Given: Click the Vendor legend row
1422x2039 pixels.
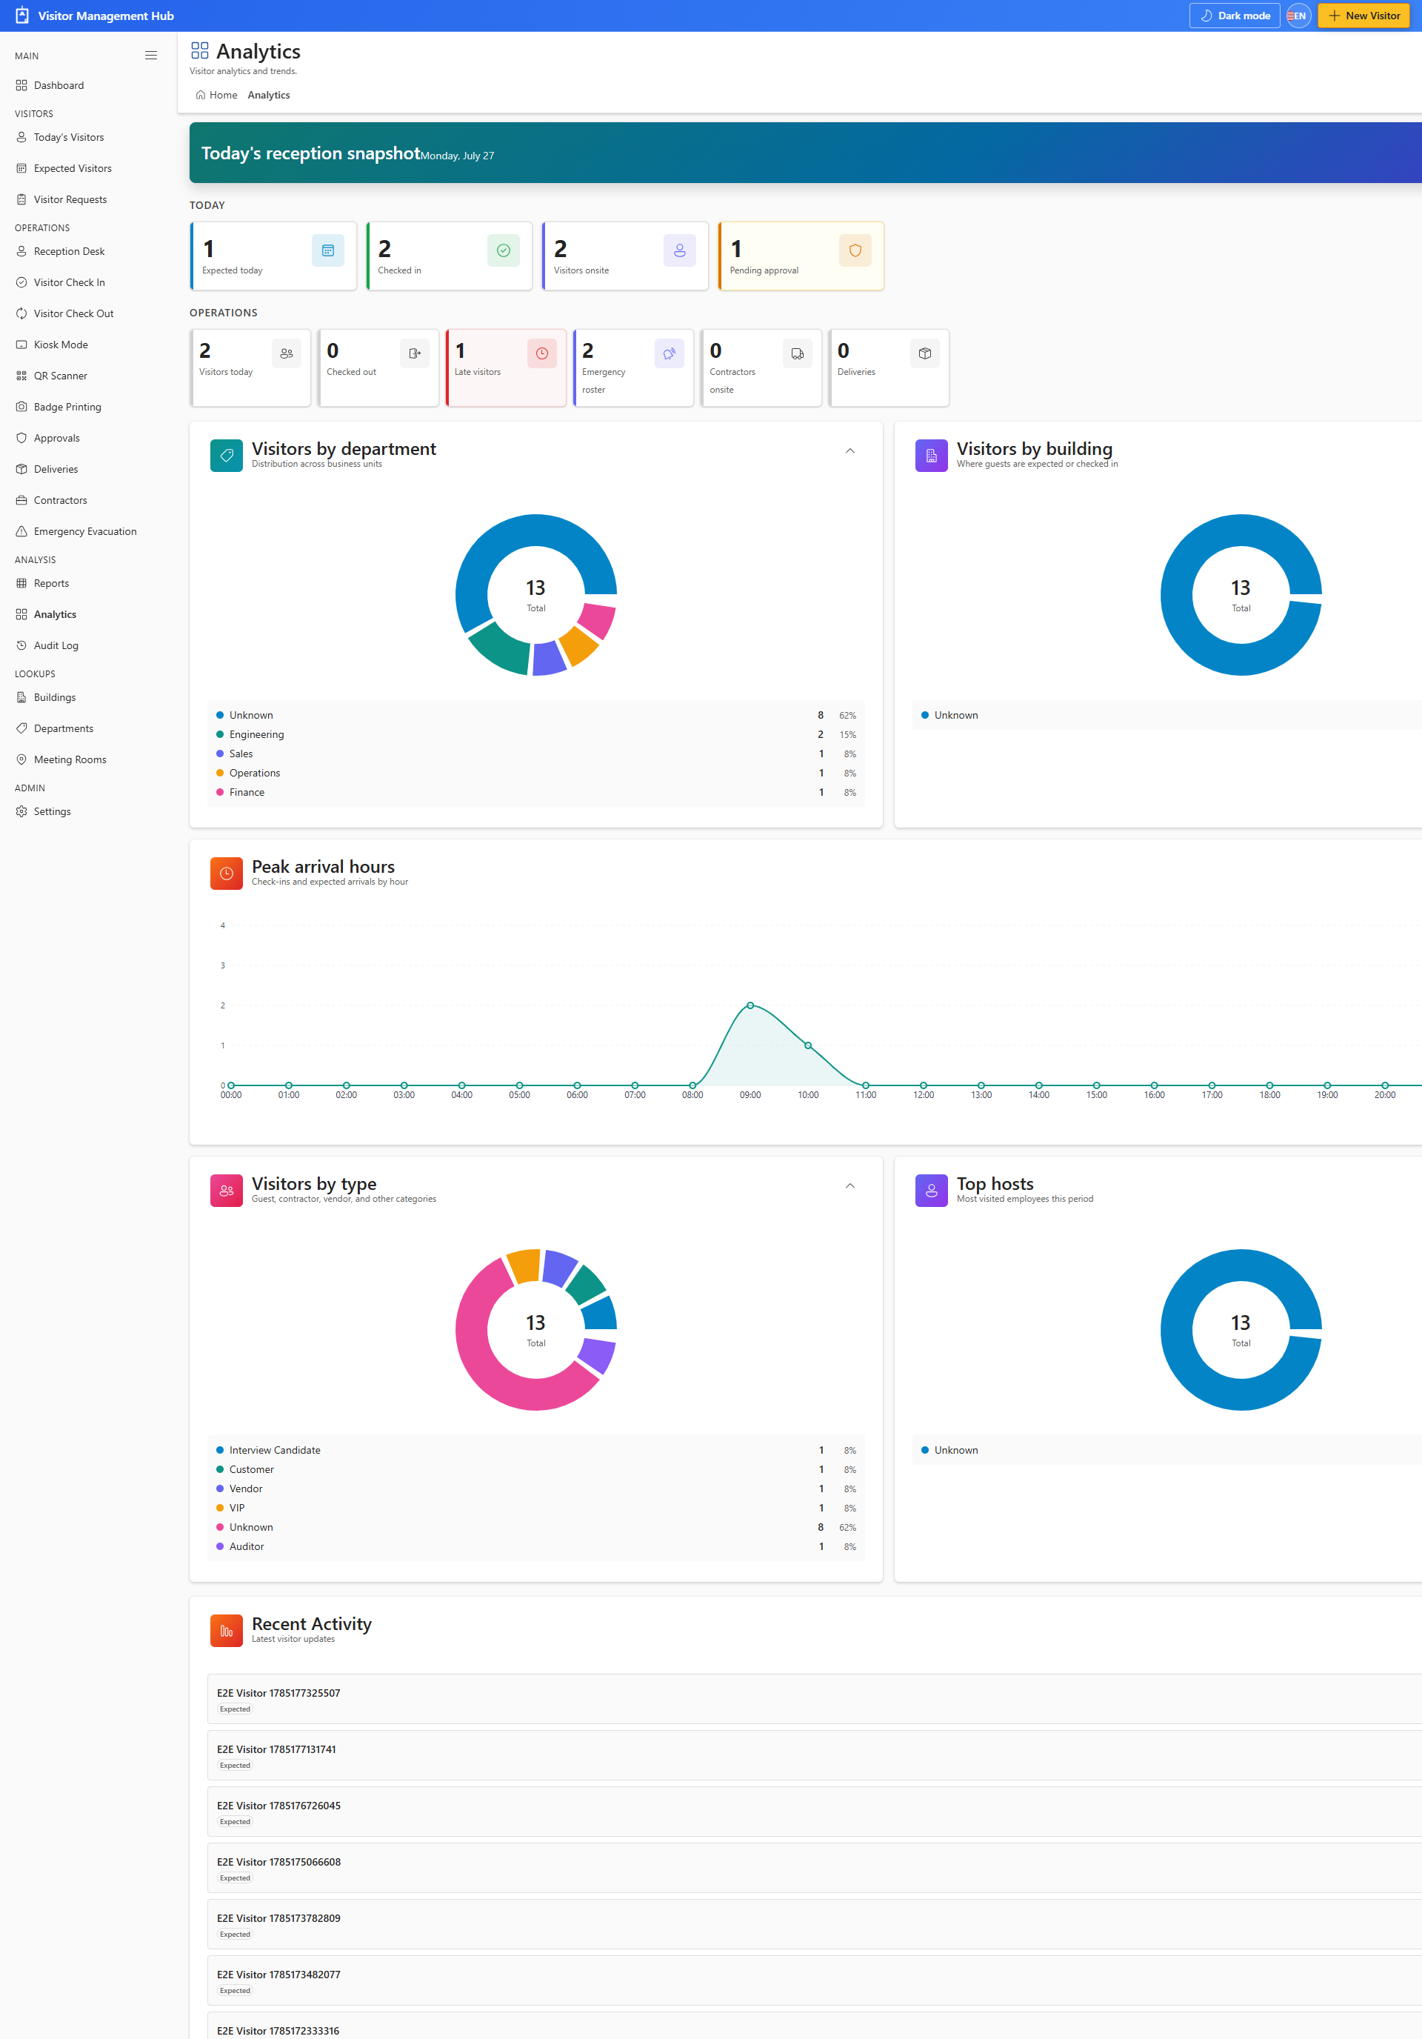Looking at the screenshot, I should [x=536, y=1488].
